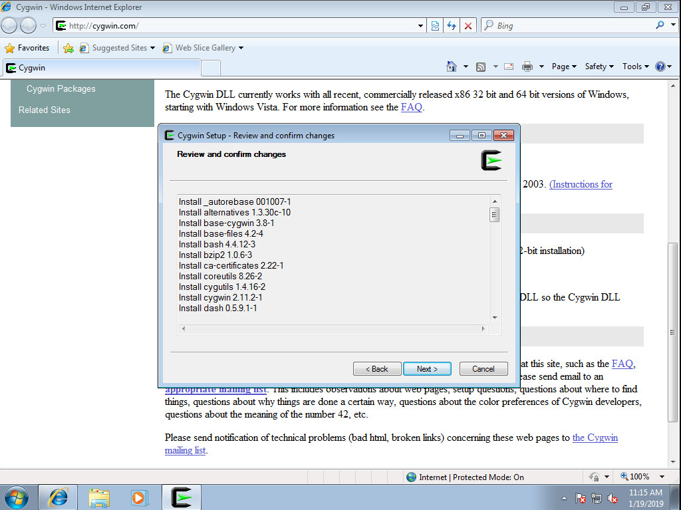The width and height of the screenshot is (681, 510).
Task: Open the Safety menu
Action: (x=599, y=66)
